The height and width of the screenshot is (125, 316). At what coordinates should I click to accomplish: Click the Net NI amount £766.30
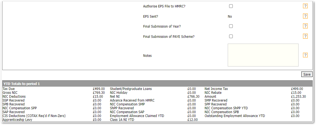(x=193, y=97)
